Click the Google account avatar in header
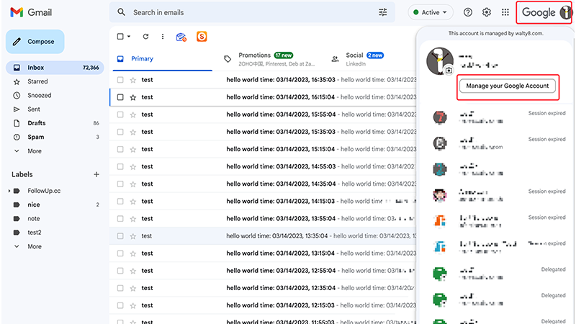Image resolution: width=576 pixels, height=324 pixels. tap(566, 12)
